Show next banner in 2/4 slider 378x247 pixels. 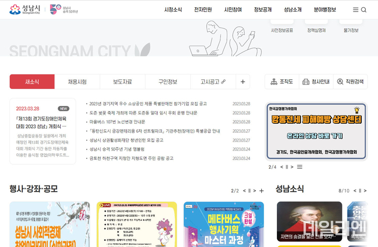click(292, 167)
